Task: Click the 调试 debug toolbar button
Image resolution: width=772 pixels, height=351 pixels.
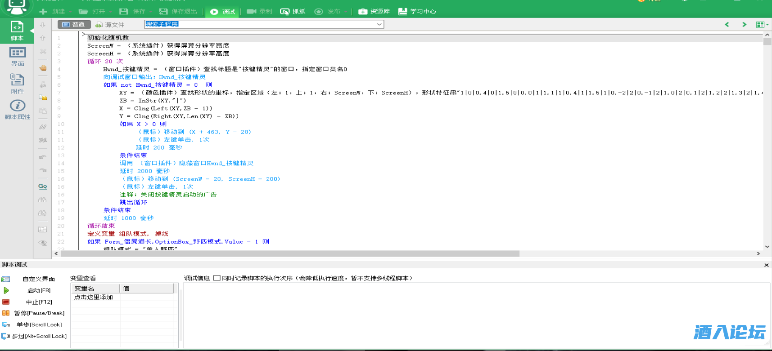Action: 223,11
